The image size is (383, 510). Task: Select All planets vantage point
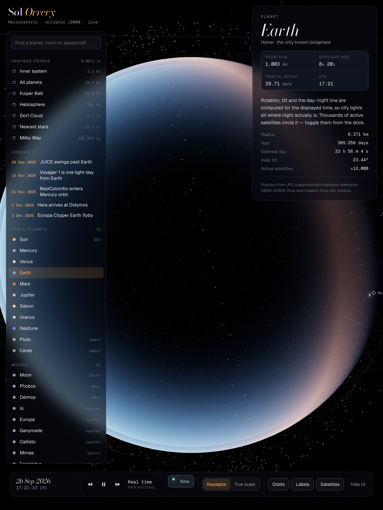point(56,82)
